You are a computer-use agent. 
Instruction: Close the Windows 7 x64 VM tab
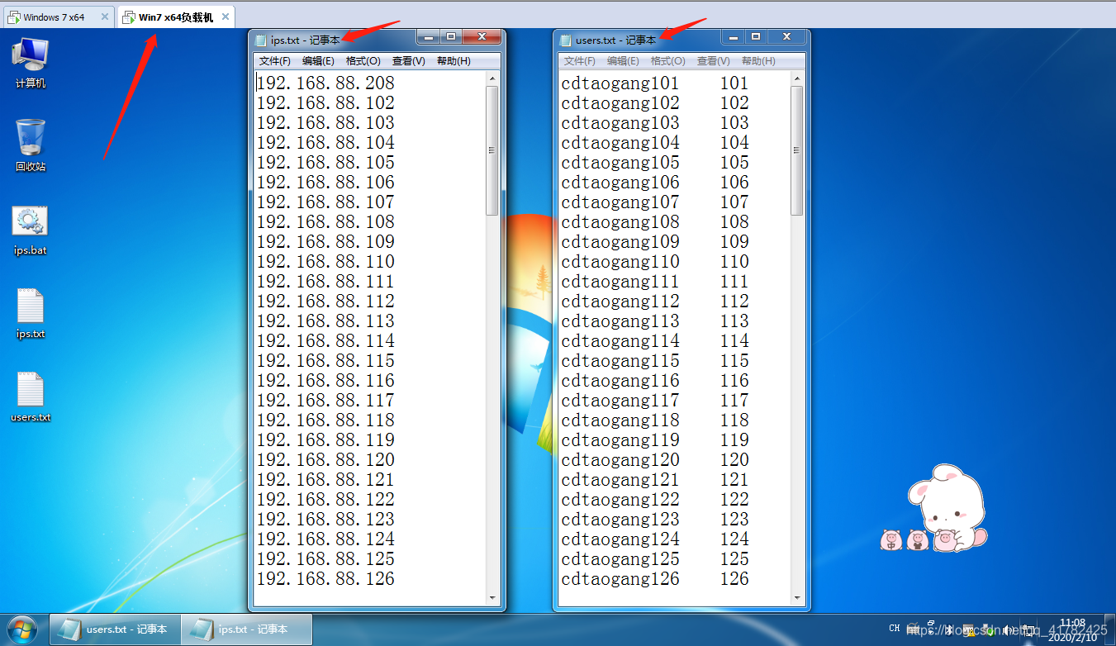click(104, 17)
